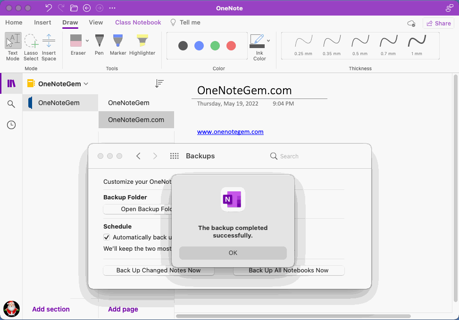
Task: Click the lightbulb Tell me icon
Action: pos(173,23)
